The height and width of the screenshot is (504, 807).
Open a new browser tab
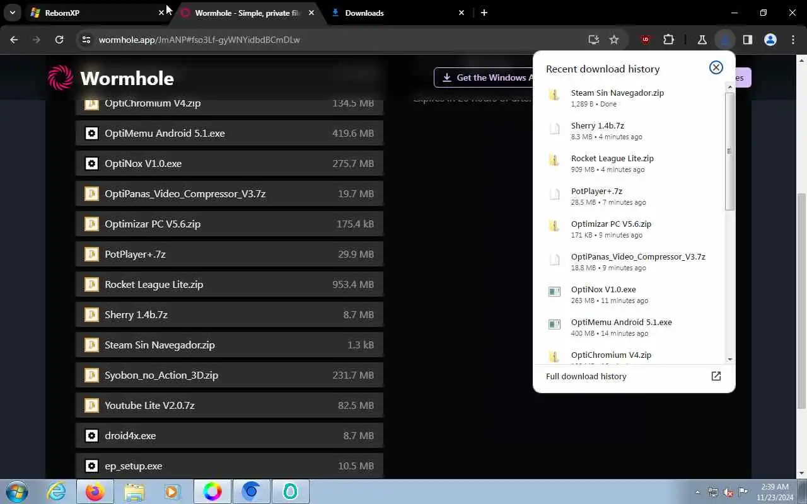point(484,13)
